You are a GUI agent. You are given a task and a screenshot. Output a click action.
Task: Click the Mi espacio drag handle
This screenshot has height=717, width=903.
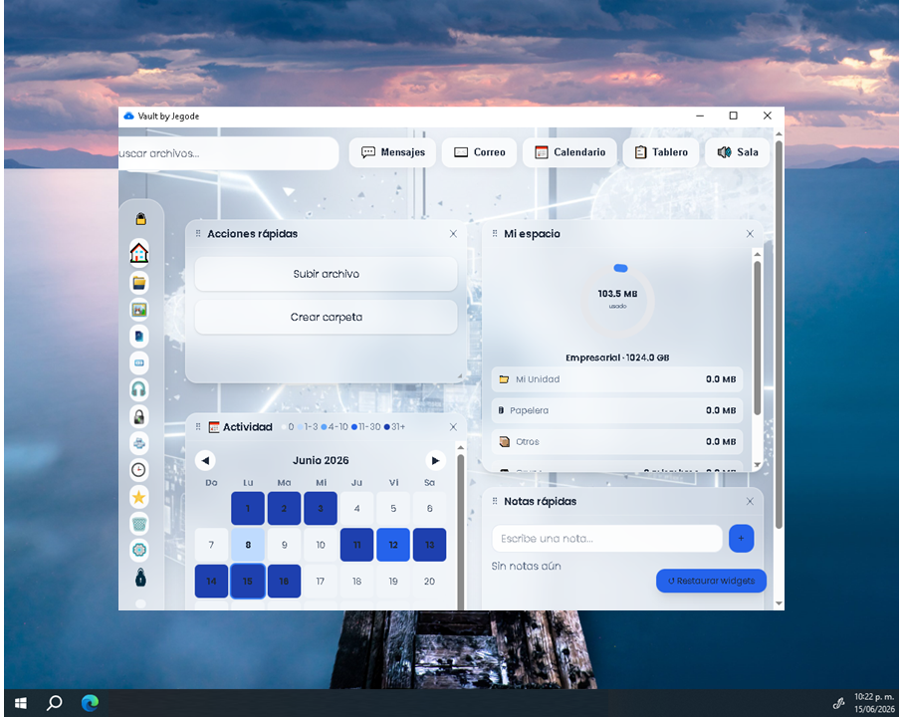coord(495,234)
